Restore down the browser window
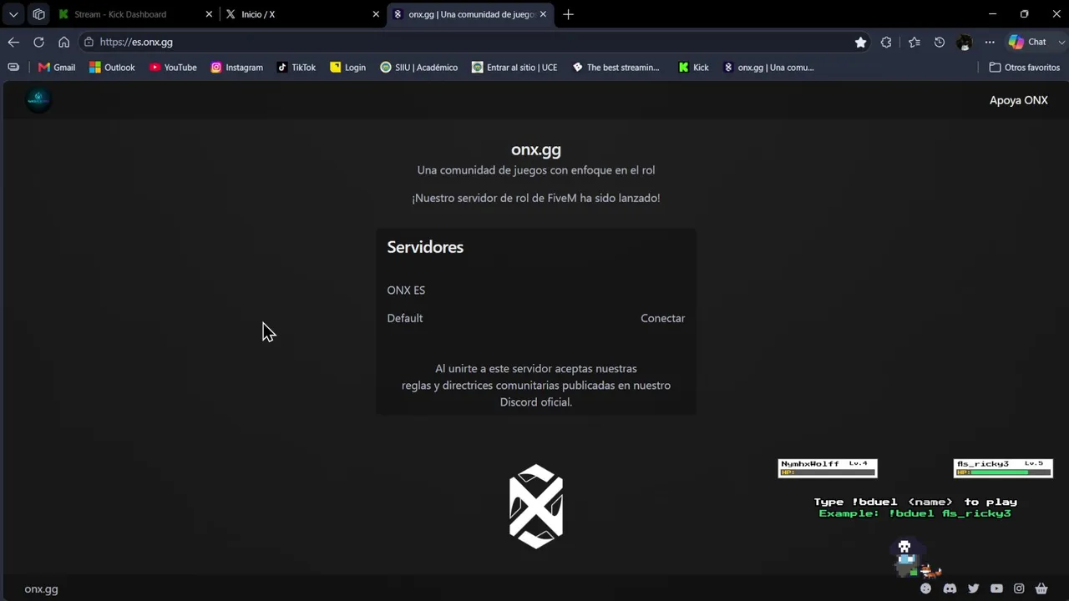The height and width of the screenshot is (601, 1069). click(1025, 14)
